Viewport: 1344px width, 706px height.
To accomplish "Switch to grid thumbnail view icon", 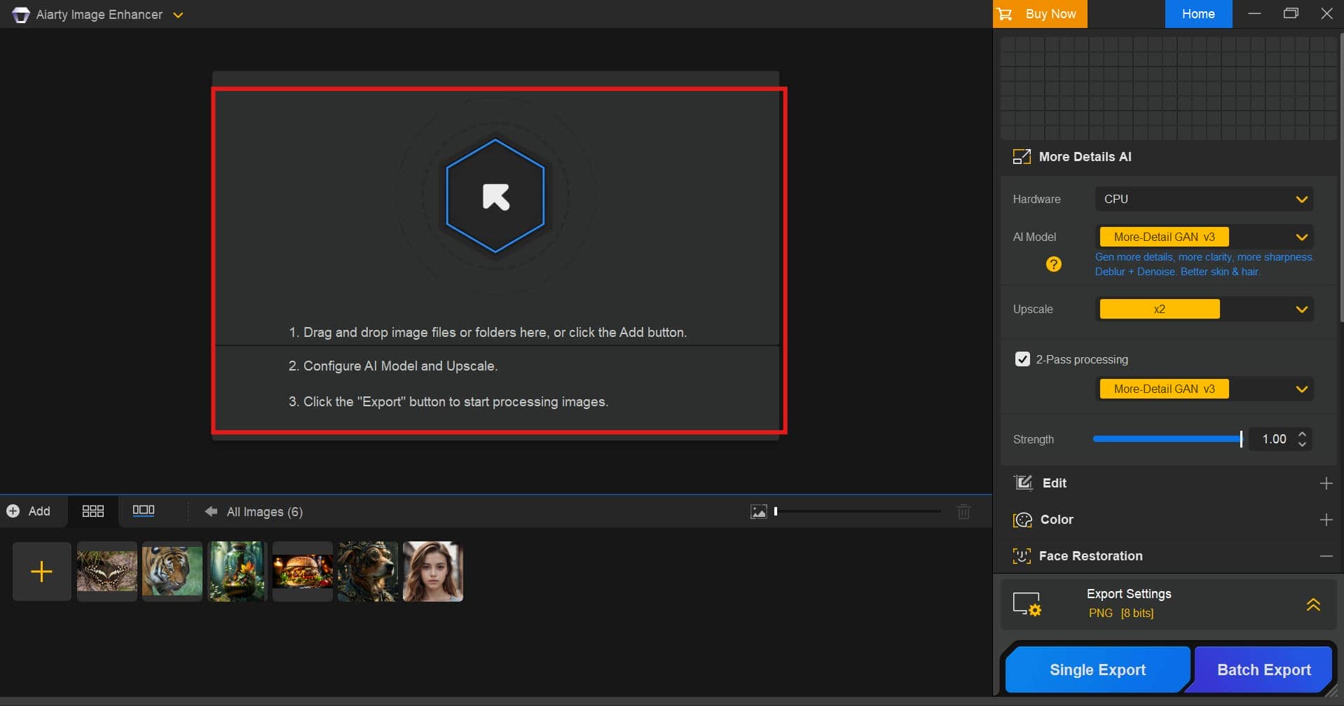I will 92,511.
